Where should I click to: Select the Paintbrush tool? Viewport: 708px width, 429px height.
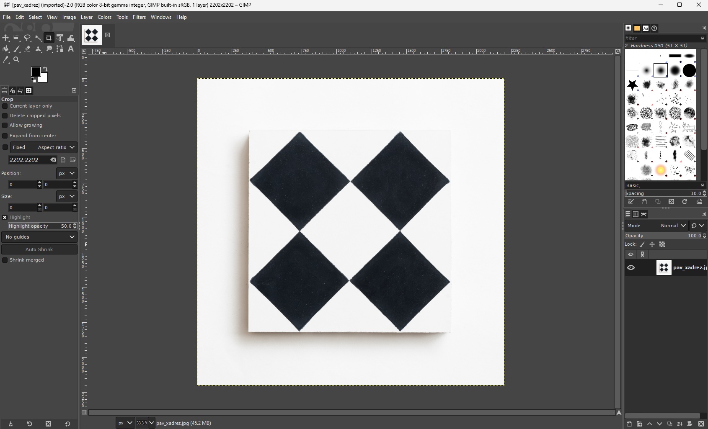click(x=16, y=49)
